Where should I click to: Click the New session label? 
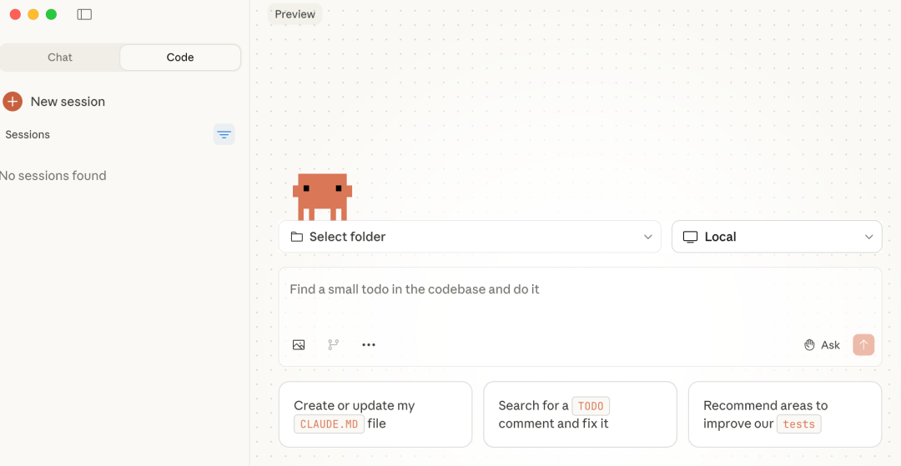[68, 102]
